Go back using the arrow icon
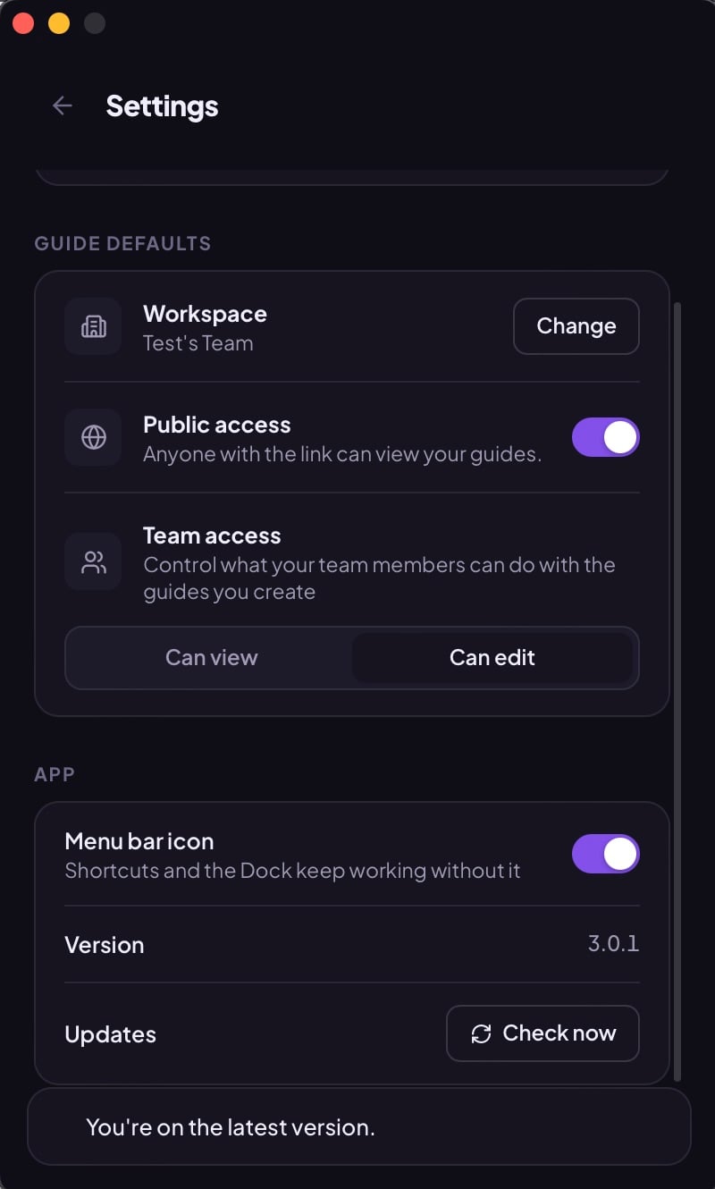 pos(62,105)
